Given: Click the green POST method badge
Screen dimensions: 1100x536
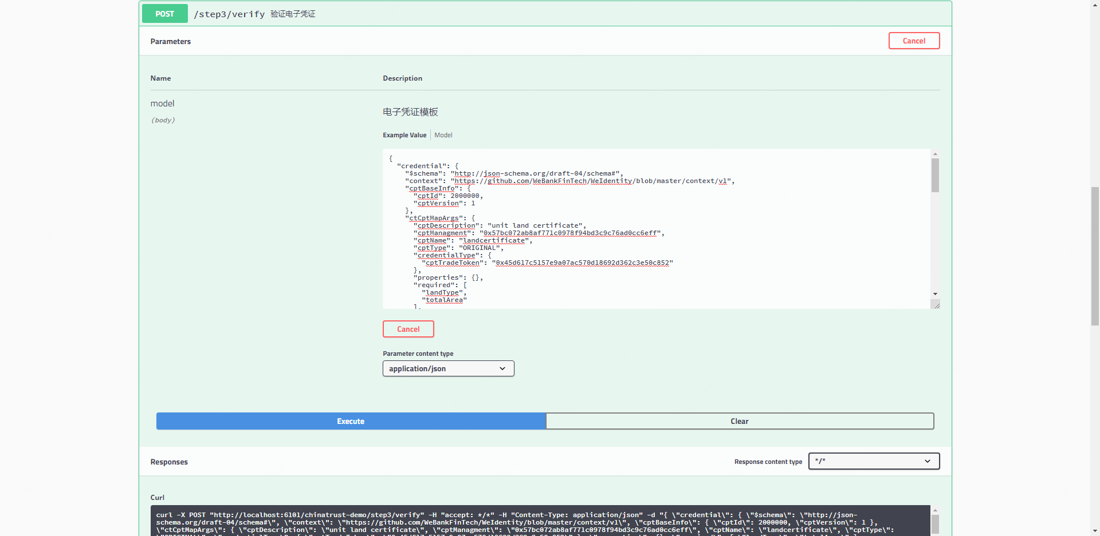Looking at the screenshot, I should [x=164, y=14].
